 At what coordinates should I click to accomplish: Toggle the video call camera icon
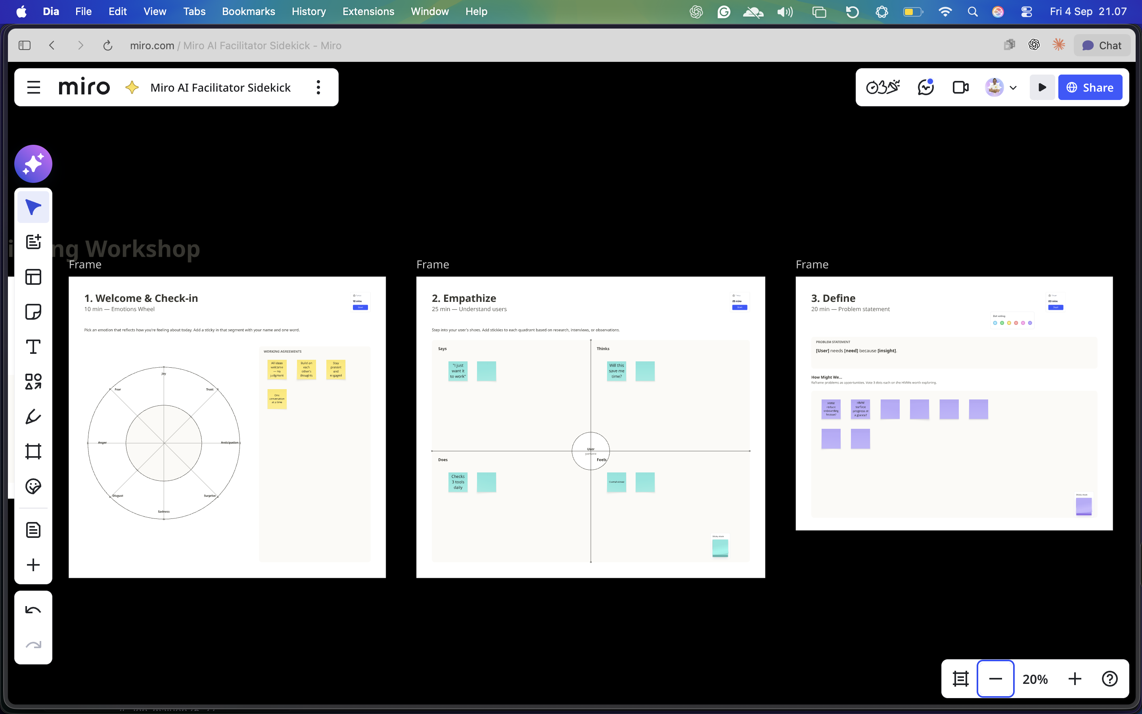click(x=960, y=87)
